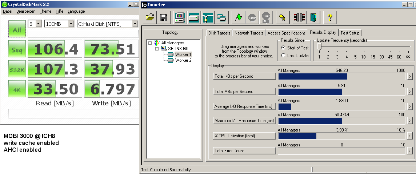This screenshot has height=174, width=416.
Task: Add a new network worker in Iometer
Action: pos(208,18)
